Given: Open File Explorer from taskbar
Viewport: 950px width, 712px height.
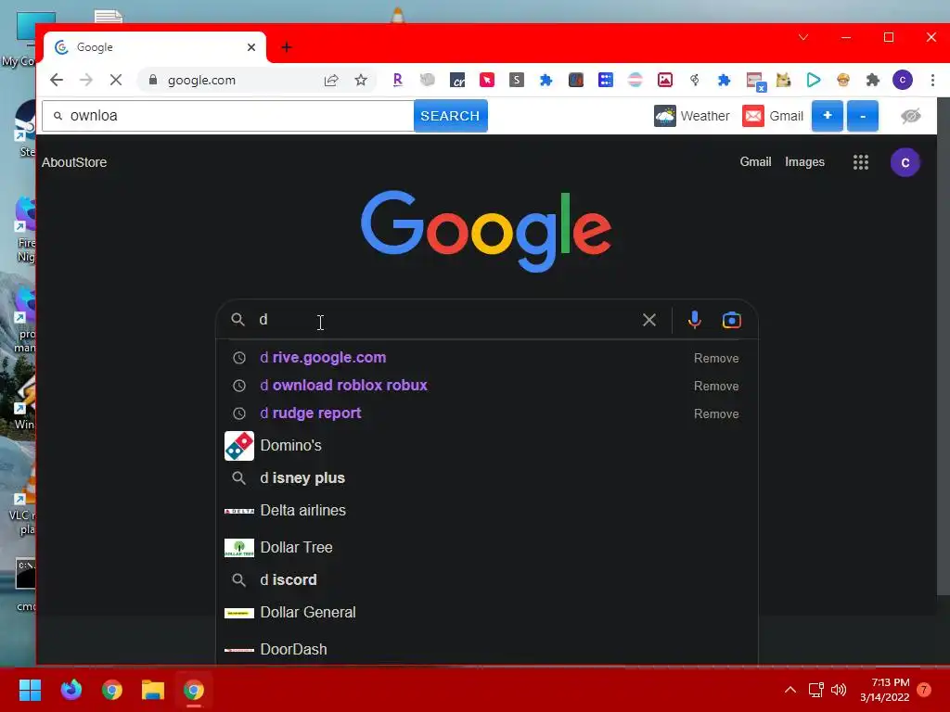Looking at the screenshot, I should coord(153,690).
